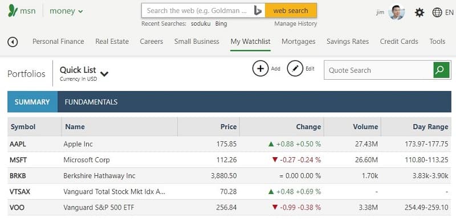
Task: Select the SUMMARY tab
Action: (32, 102)
